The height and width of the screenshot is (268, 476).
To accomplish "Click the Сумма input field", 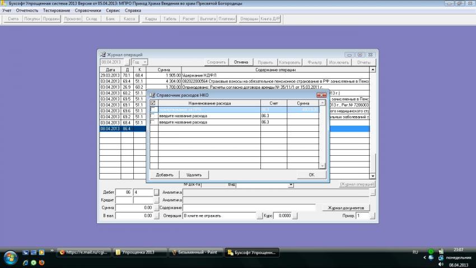I will 134,208.
